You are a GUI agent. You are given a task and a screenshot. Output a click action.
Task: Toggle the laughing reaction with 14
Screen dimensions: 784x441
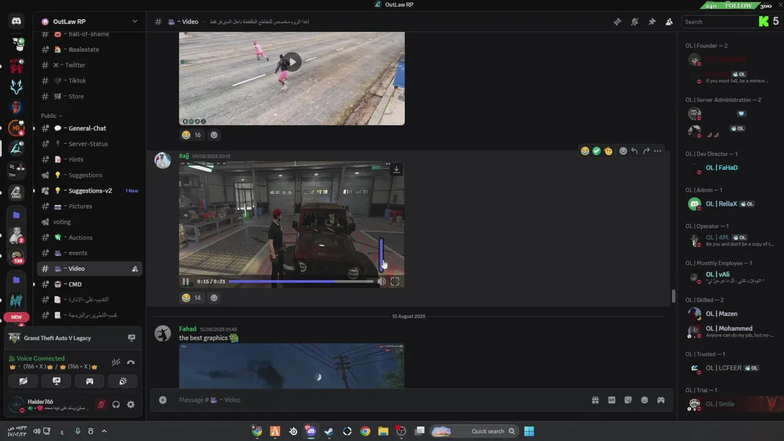[192, 298]
